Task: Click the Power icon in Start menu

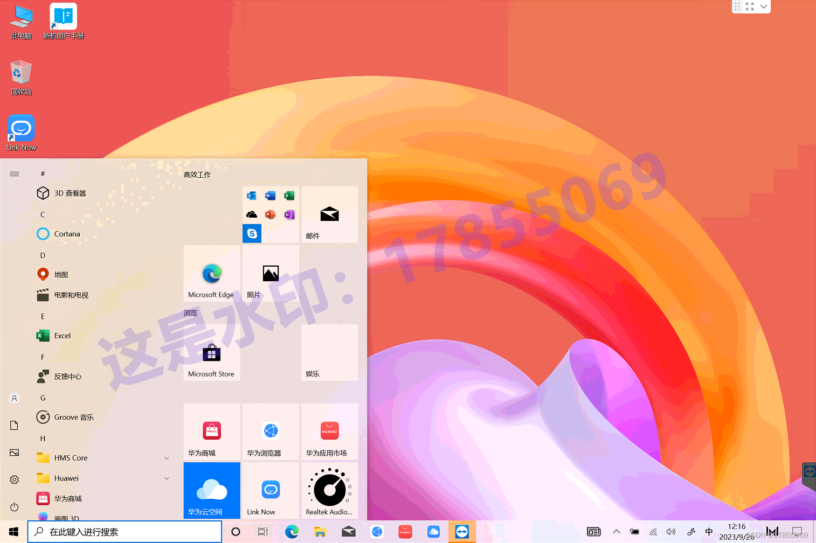Action: pos(15,507)
